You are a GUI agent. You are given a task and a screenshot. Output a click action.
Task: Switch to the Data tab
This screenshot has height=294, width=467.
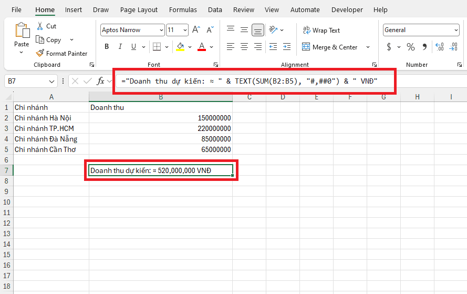tap(215, 10)
